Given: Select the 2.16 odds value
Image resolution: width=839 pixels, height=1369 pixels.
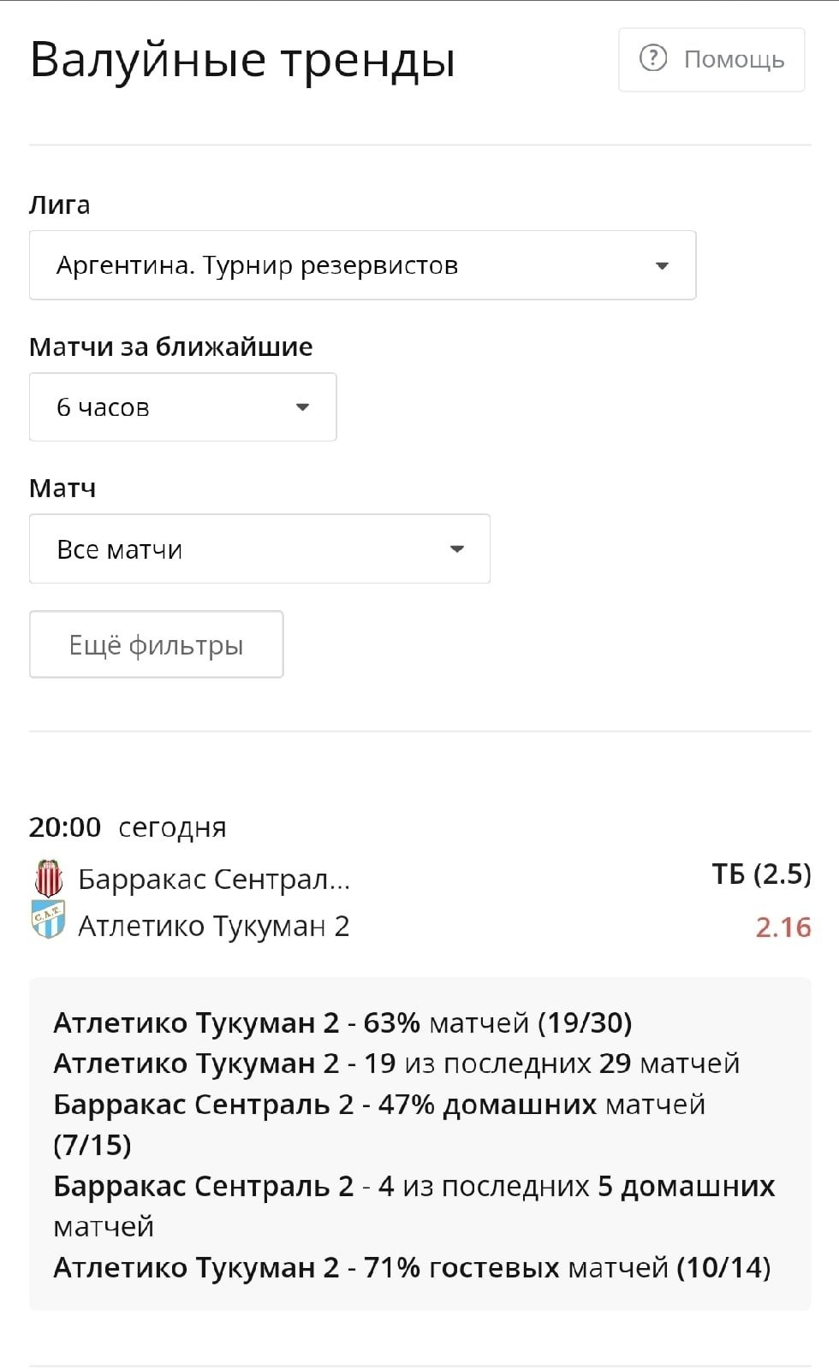Looking at the screenshot, I should click(782, 927).
